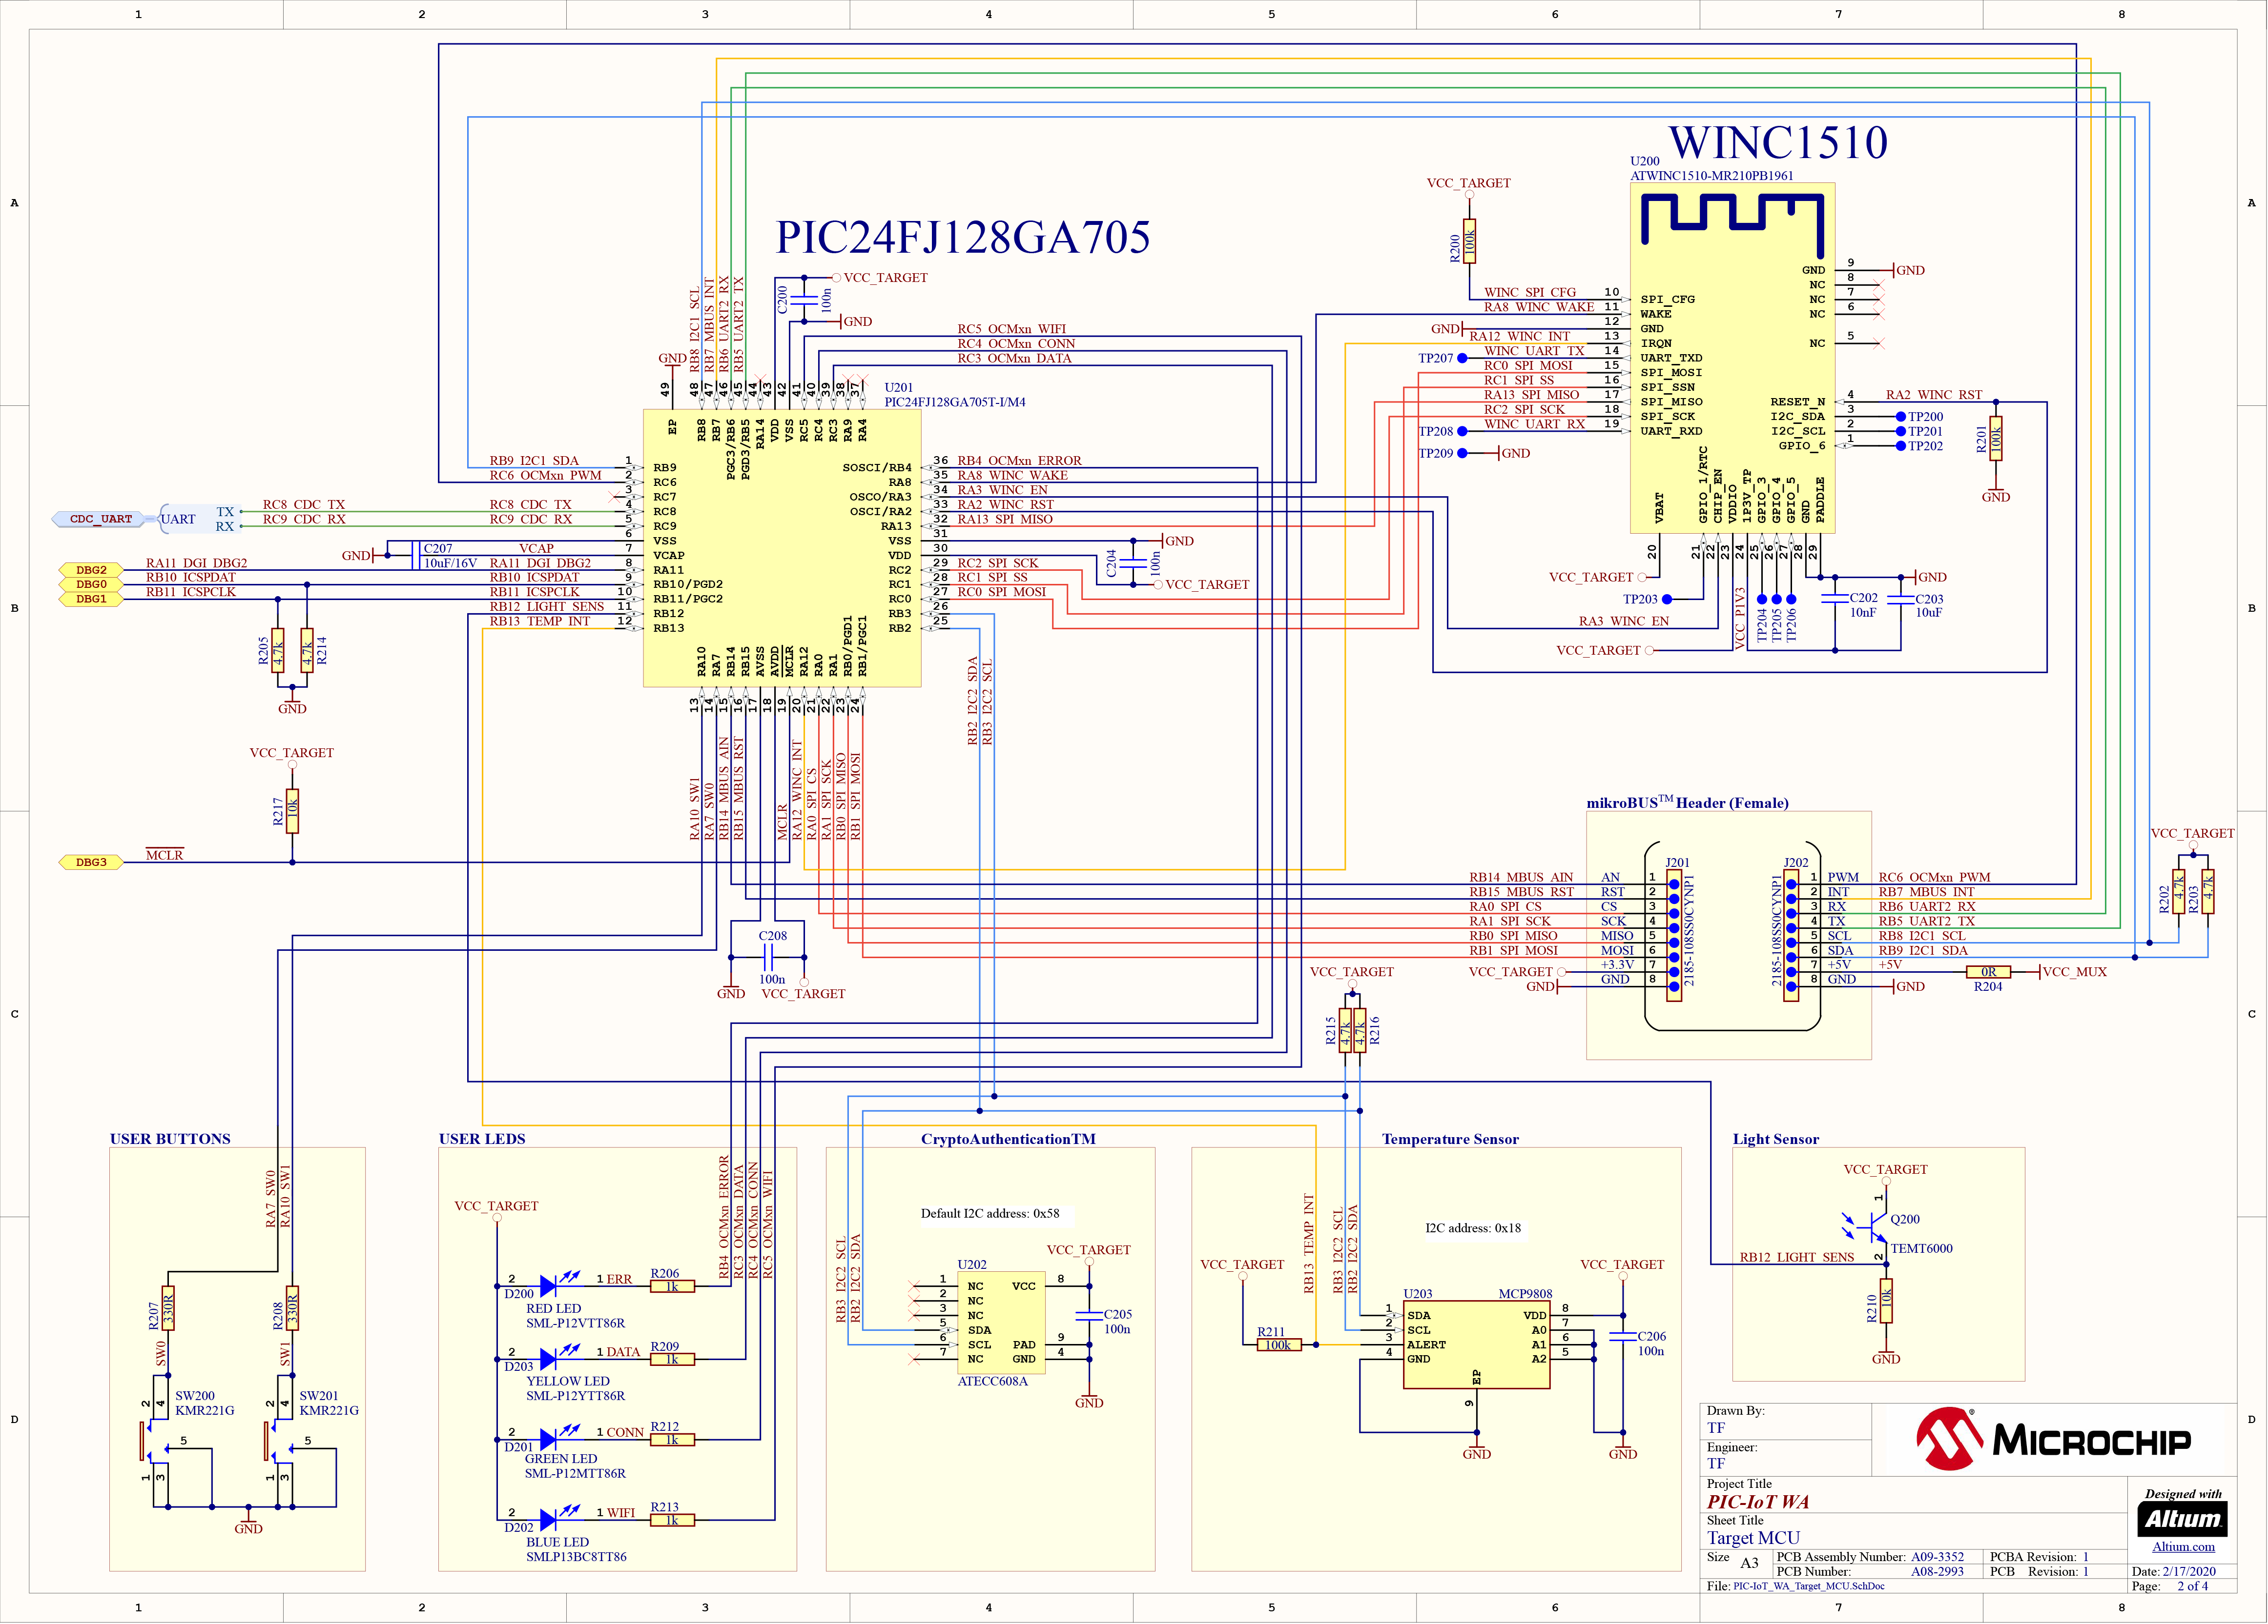
Task: Click the assembly number A09-3352
Action: pyautogui.click(x=1937, y=1556)
